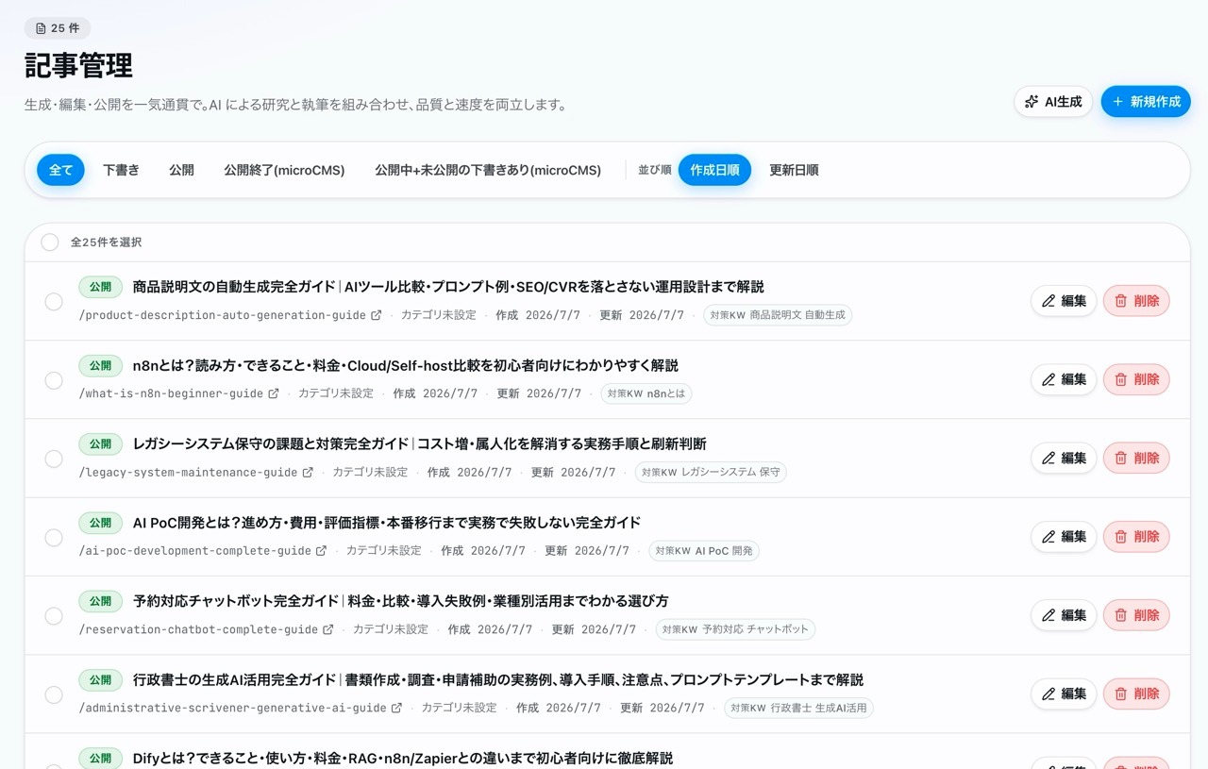Open external link icon for administrative-scrivener-generative-ai-guide
This screenshot has width=1208, height=769.
(396, 708)
